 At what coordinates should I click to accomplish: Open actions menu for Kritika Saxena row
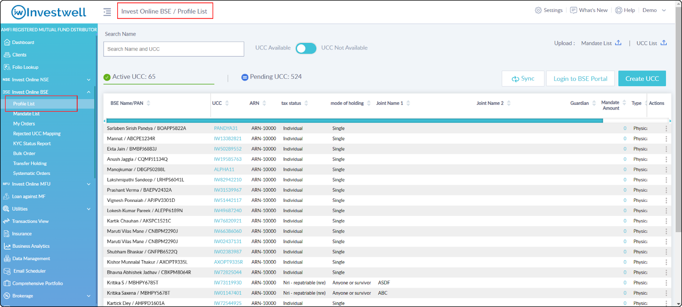666,293
